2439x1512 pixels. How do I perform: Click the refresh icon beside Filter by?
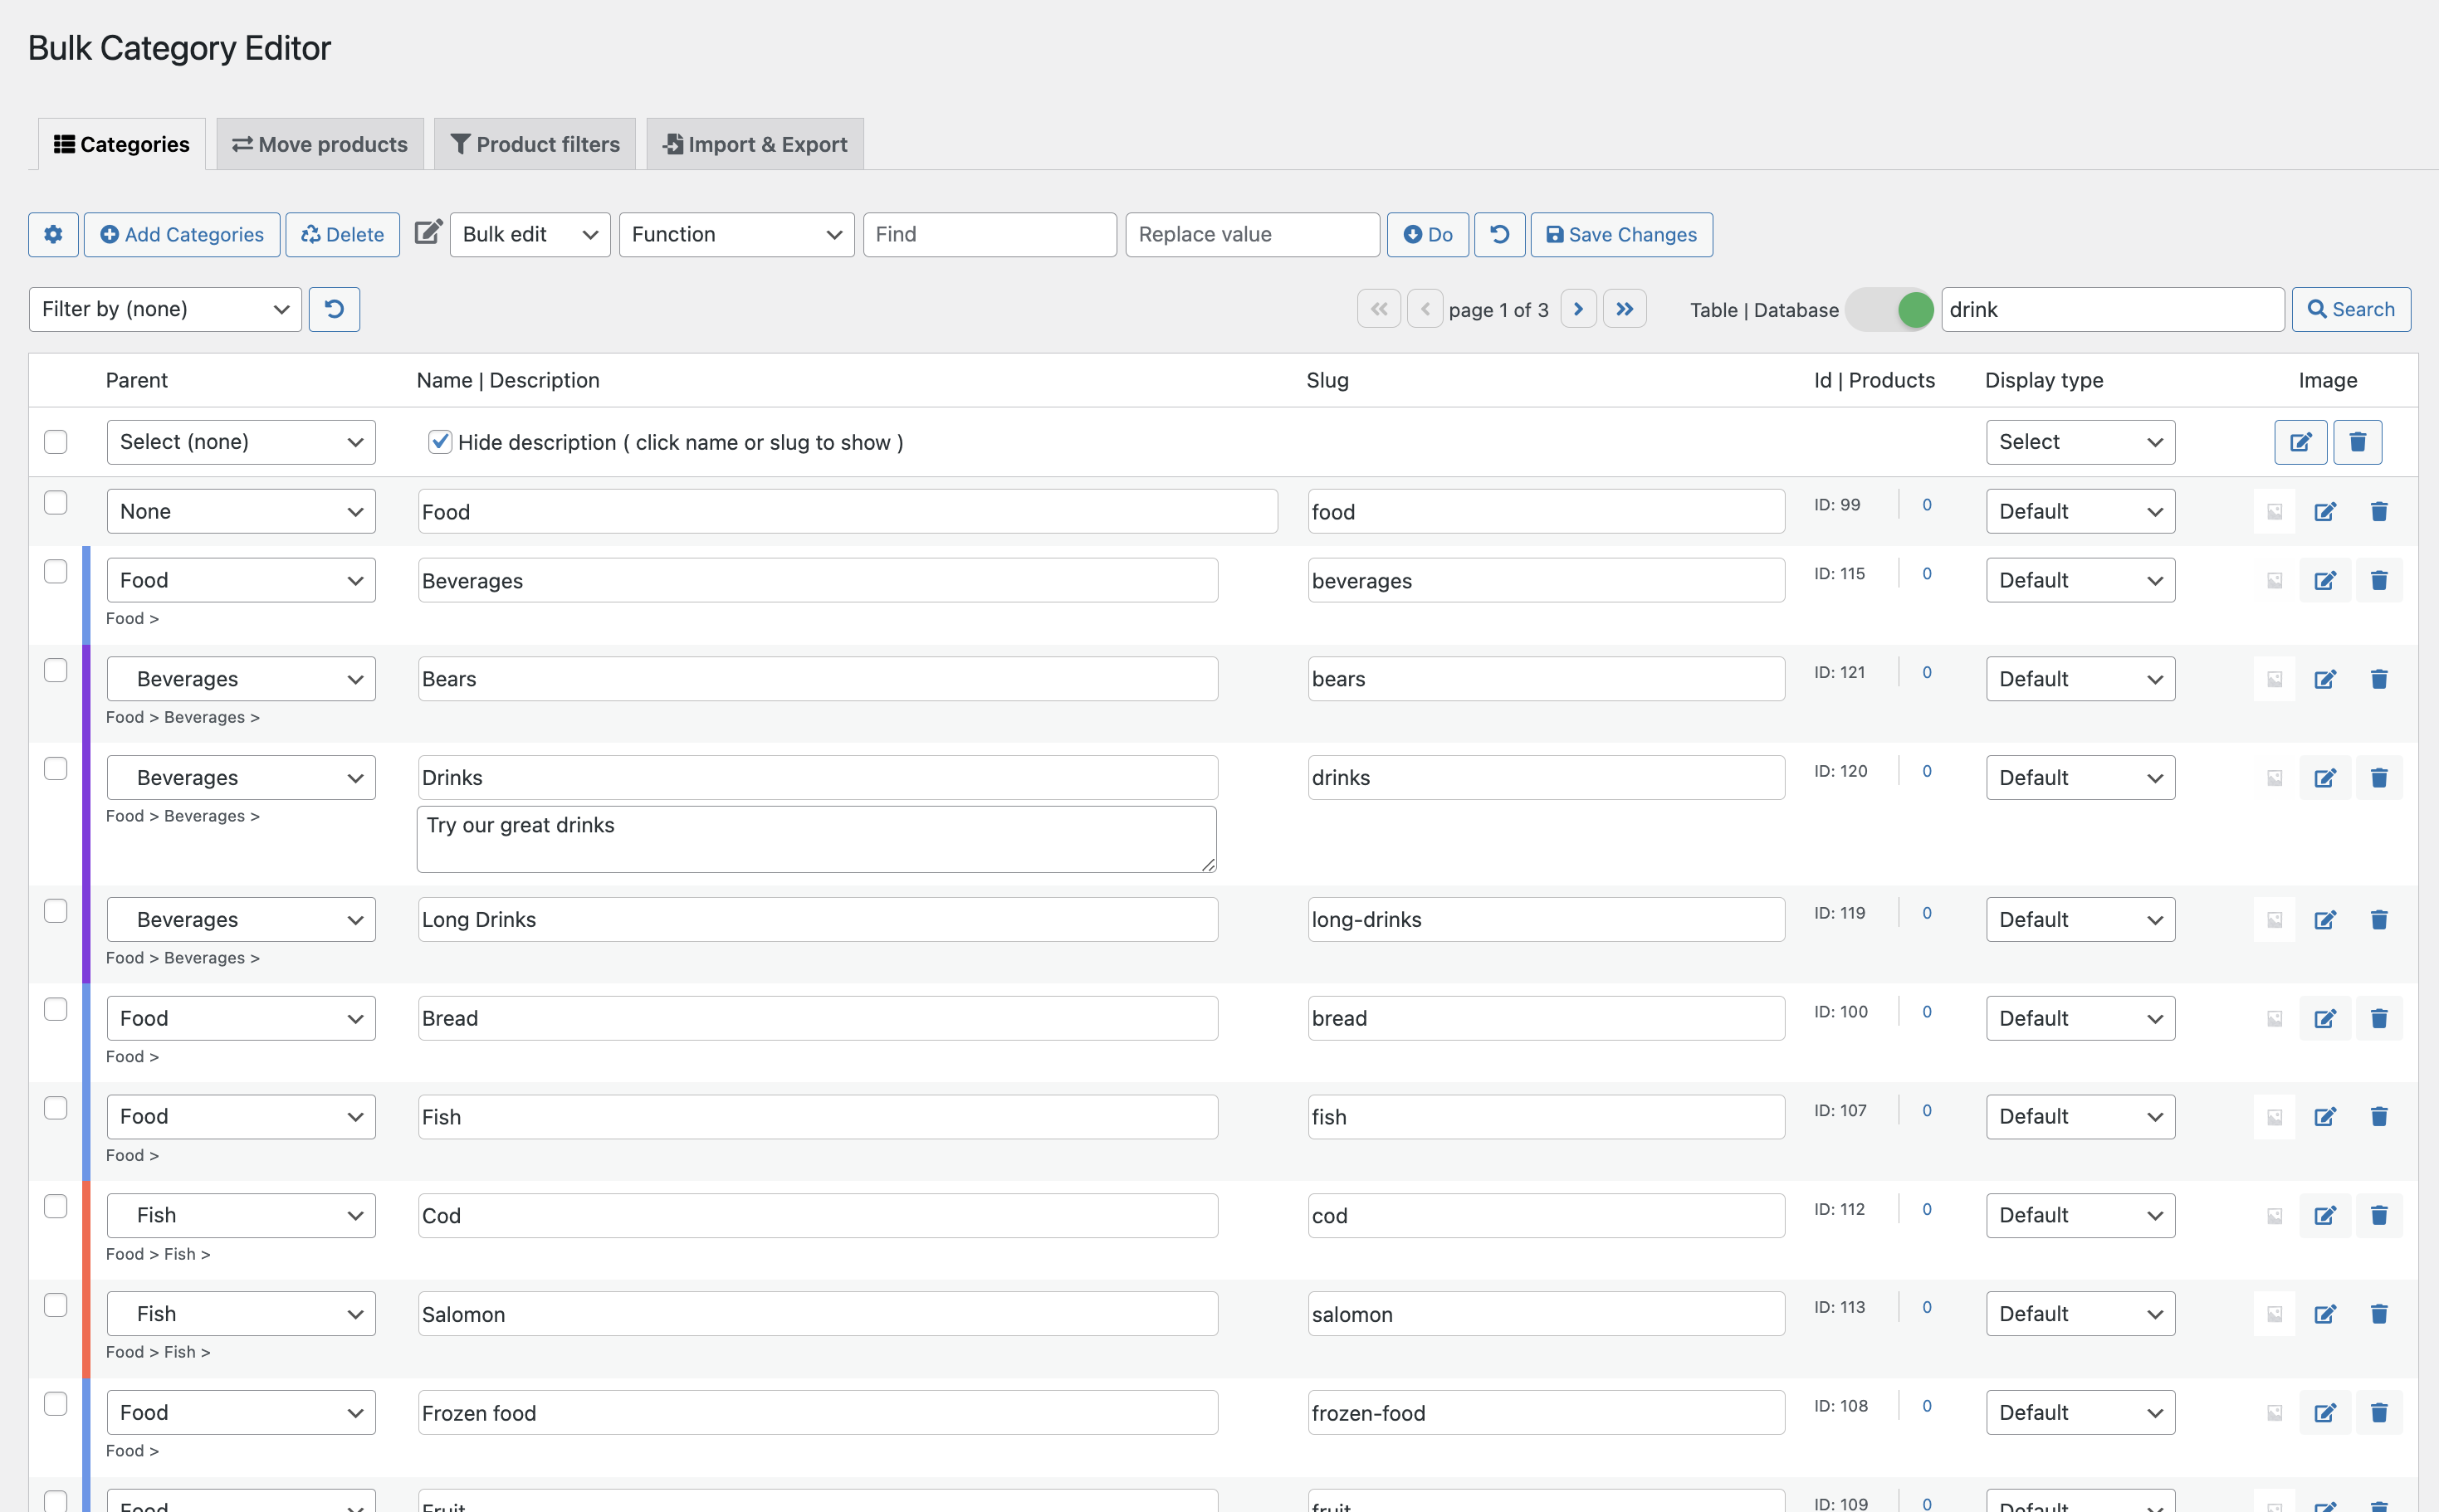pyautogui.click(x=334, y=309)
